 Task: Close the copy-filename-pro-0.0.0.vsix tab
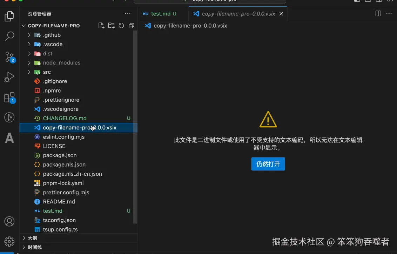coord(281,14)
